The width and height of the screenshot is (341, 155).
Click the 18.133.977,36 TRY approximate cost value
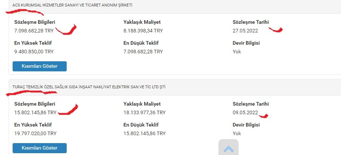click(x=145, y=112)
